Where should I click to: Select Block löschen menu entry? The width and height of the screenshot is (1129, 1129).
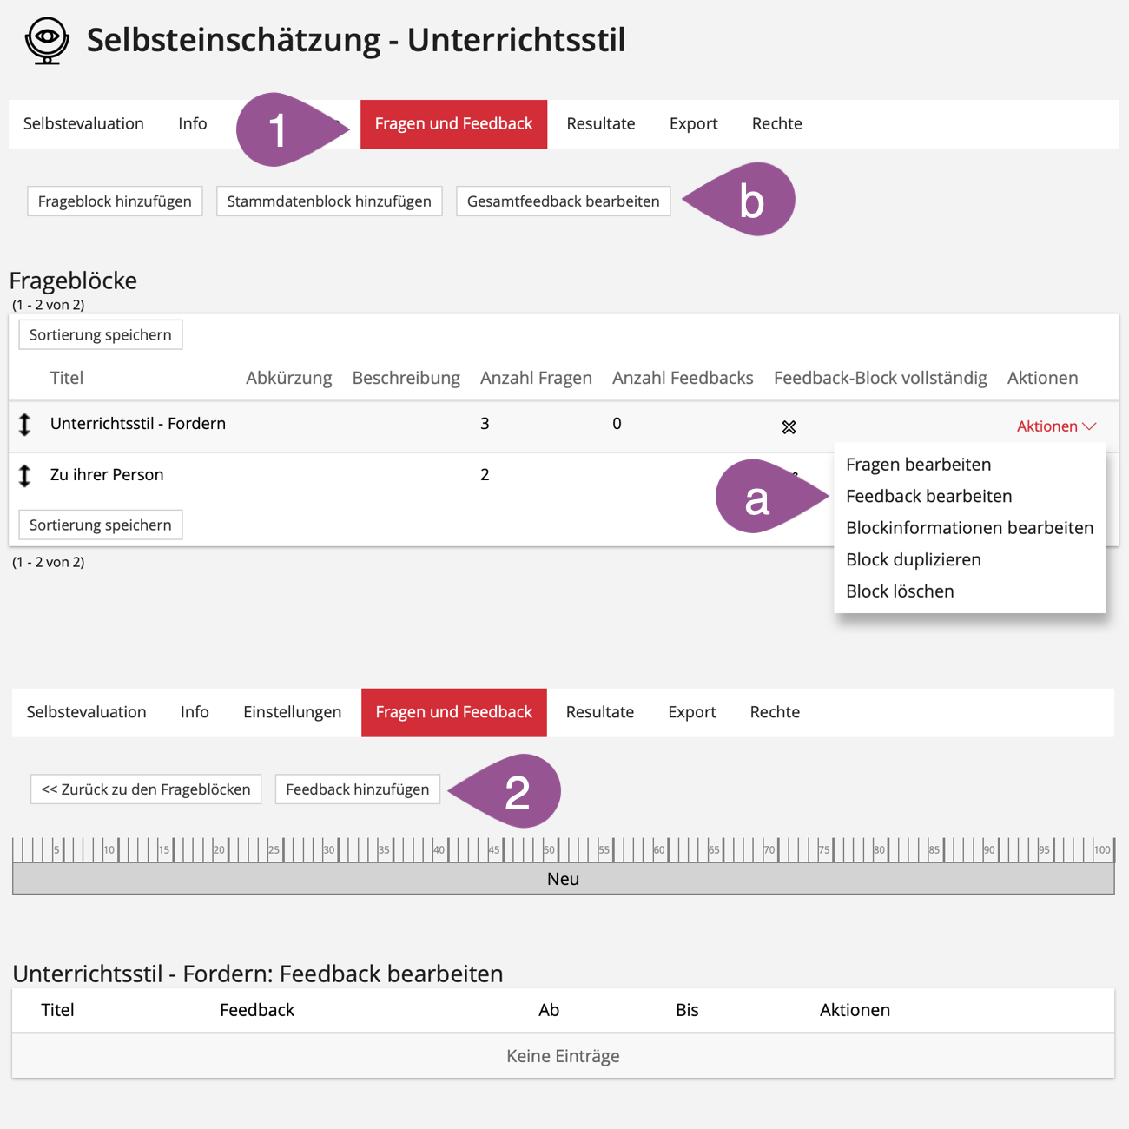pyautogui.click(x=900, y=591)
